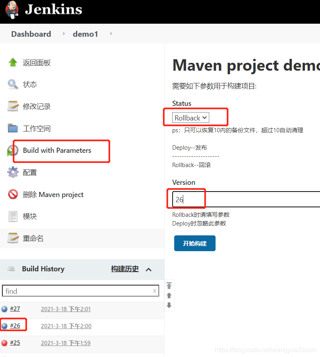The width and height of the screenshot is (320, 357).
Task: Open the 状态 sidebar link
Action: point(30,84)
